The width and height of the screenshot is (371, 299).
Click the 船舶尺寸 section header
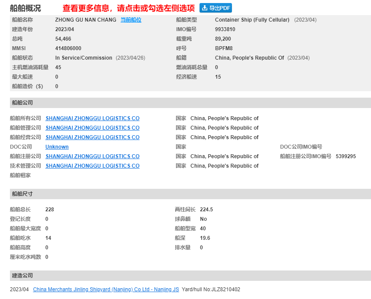coord(190,194)
